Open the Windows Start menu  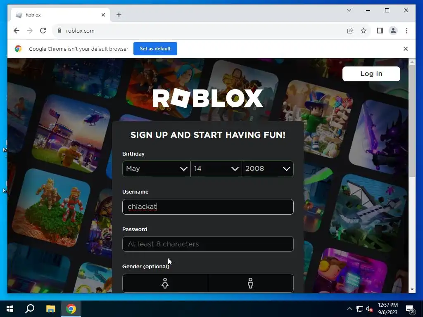click(10, 309)
